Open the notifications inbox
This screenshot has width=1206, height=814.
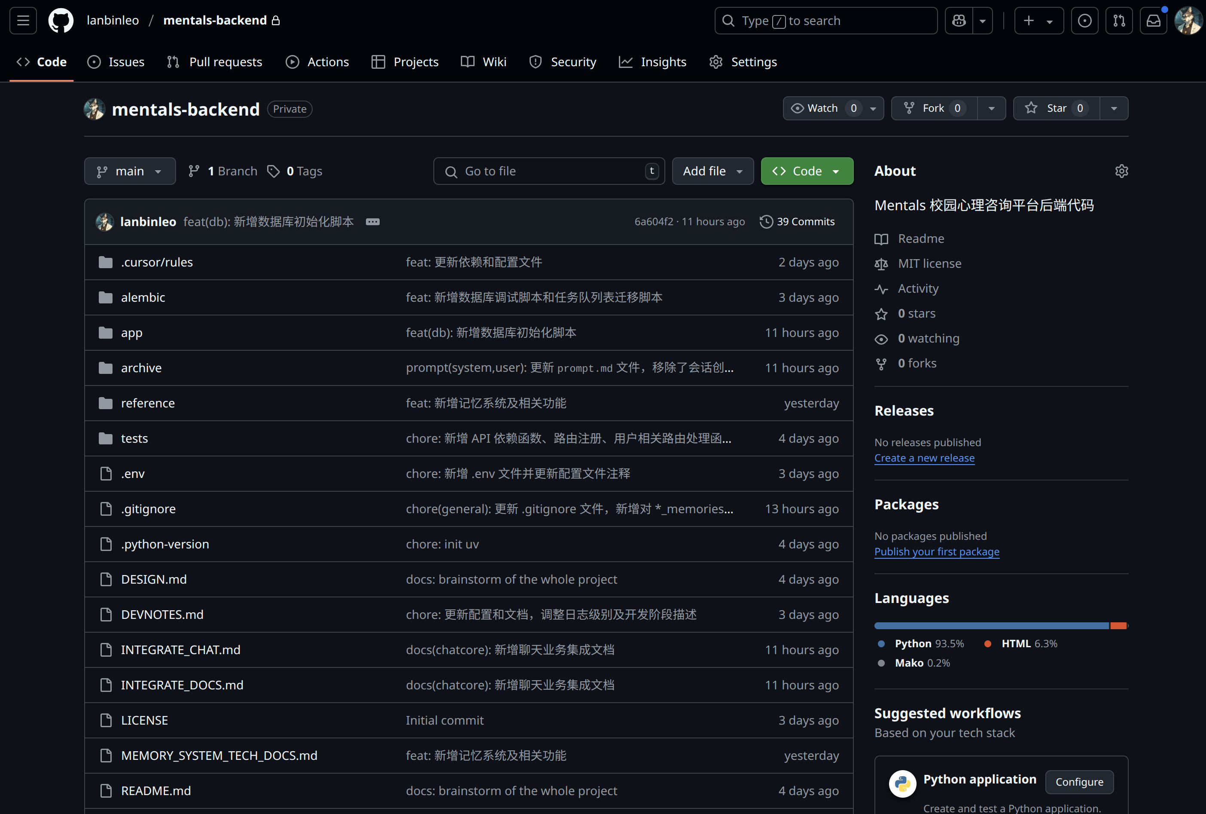tap(1153, 20)
